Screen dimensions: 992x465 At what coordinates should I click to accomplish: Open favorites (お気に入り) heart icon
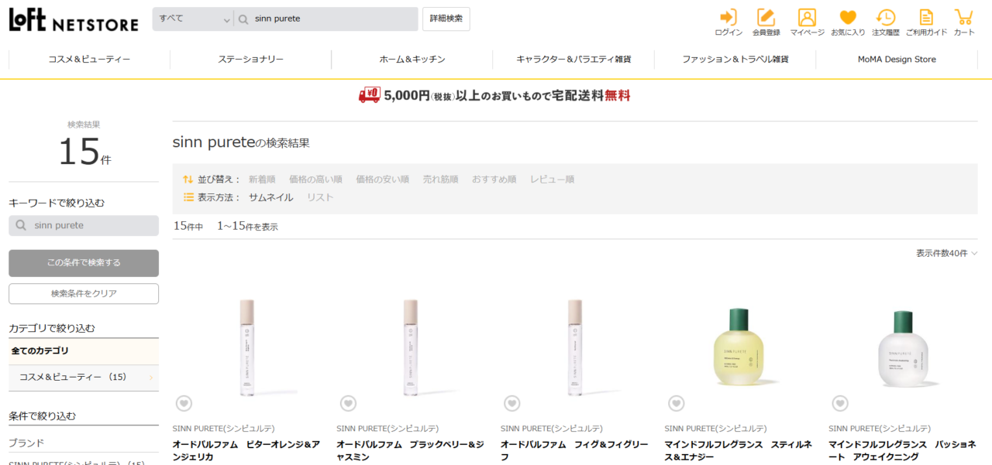[848, 22]
